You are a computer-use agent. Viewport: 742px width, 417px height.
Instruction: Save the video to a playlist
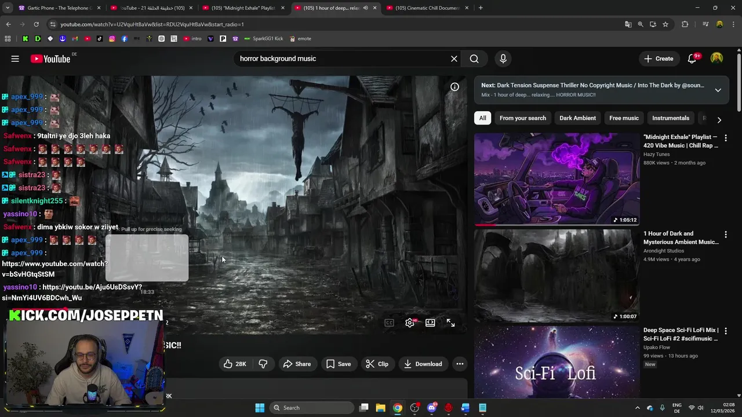click(x=339, y=364)
